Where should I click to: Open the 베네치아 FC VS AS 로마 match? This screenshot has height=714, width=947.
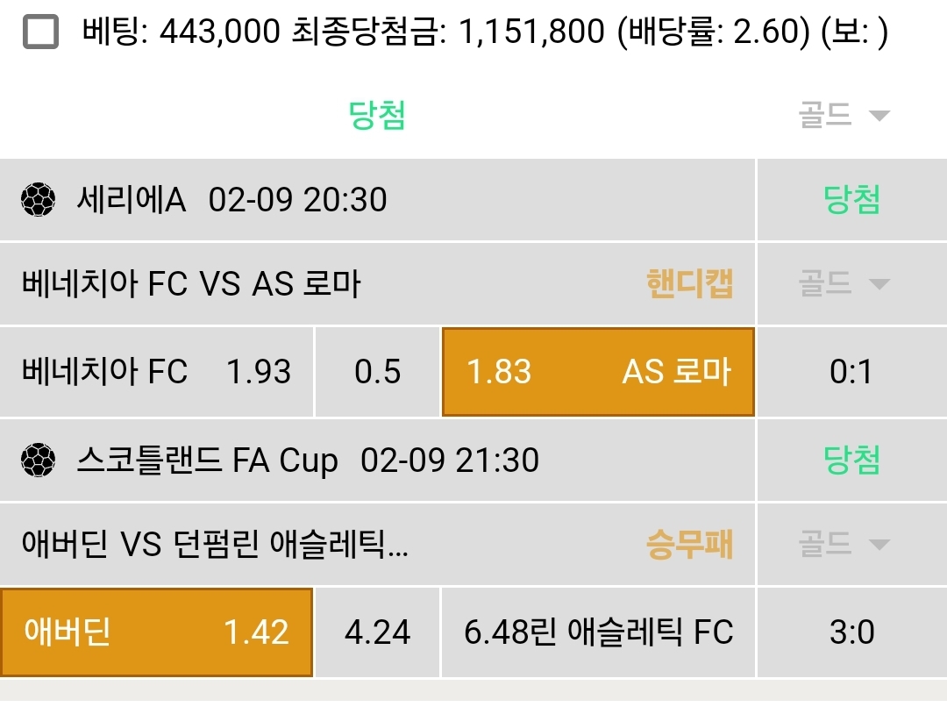[x=191, y=284]
